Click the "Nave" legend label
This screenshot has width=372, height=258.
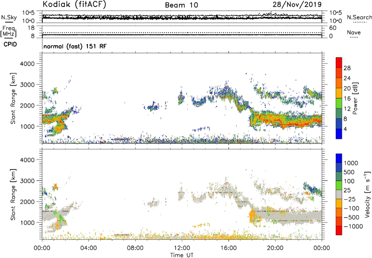click(354, 32)
